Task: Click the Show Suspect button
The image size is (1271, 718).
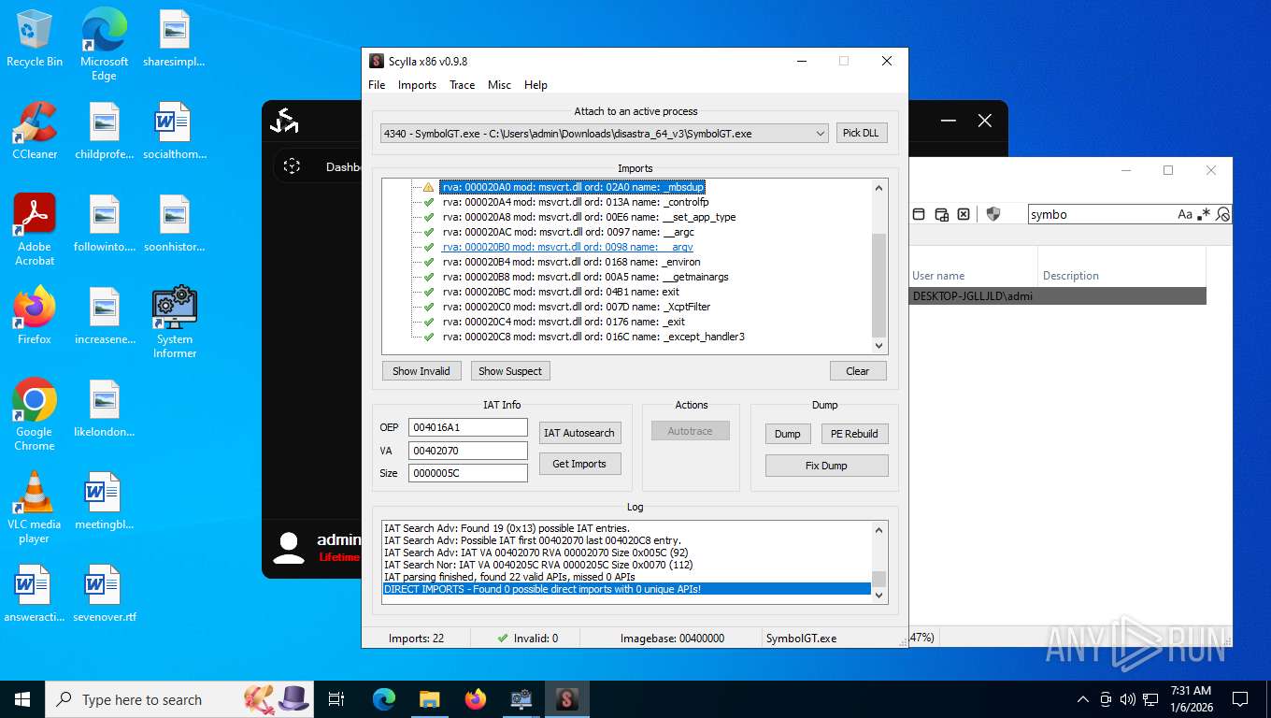Action: [509, 371]
